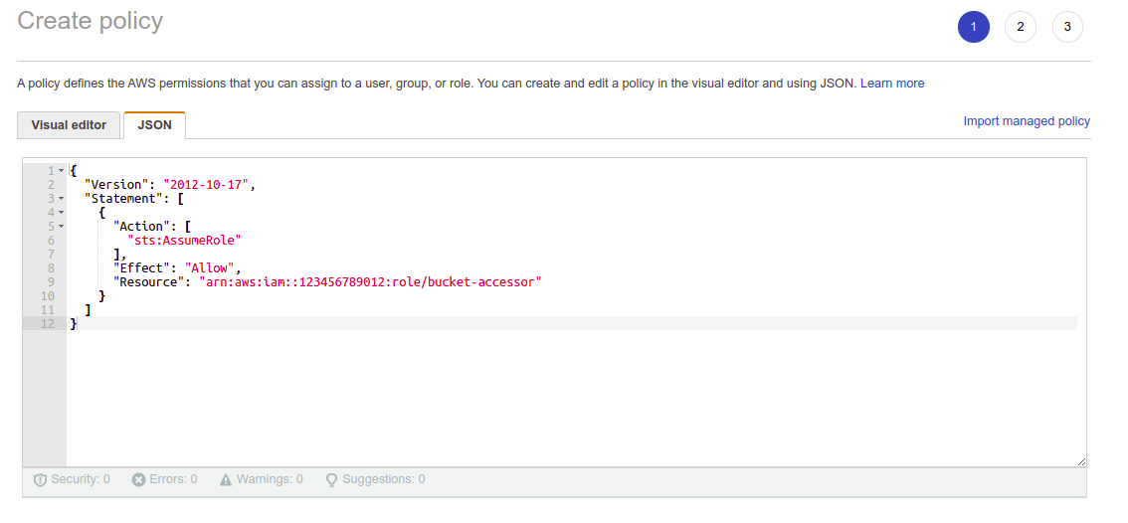Viewport: 1128px width, 523px height.
Task: Click the Security shield icon in status bar
Action: tap(40, 480)
